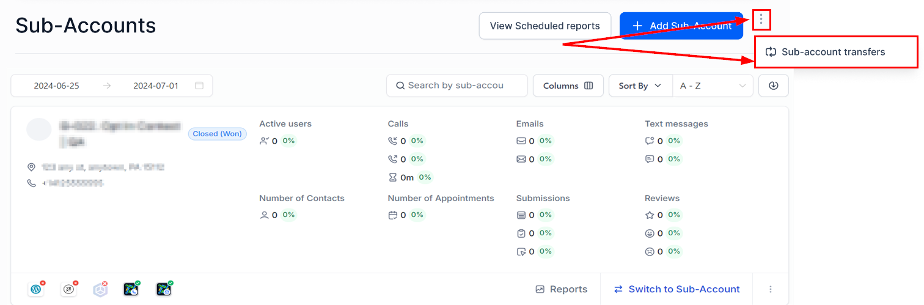The height and width of the screenshot is (305, 924).
Task: Open the Columns selector
Action: coord(568,86)
